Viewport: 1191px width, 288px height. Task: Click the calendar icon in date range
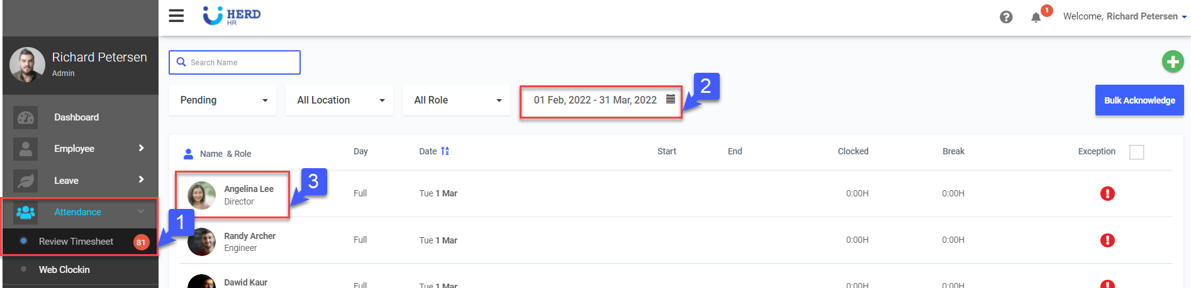click(x=671, y=99)
